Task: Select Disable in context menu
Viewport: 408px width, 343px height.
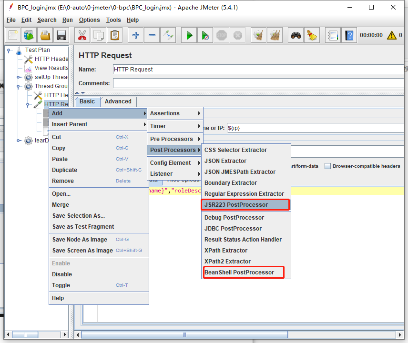Action: pyautogui.click(x=99, y=274)
